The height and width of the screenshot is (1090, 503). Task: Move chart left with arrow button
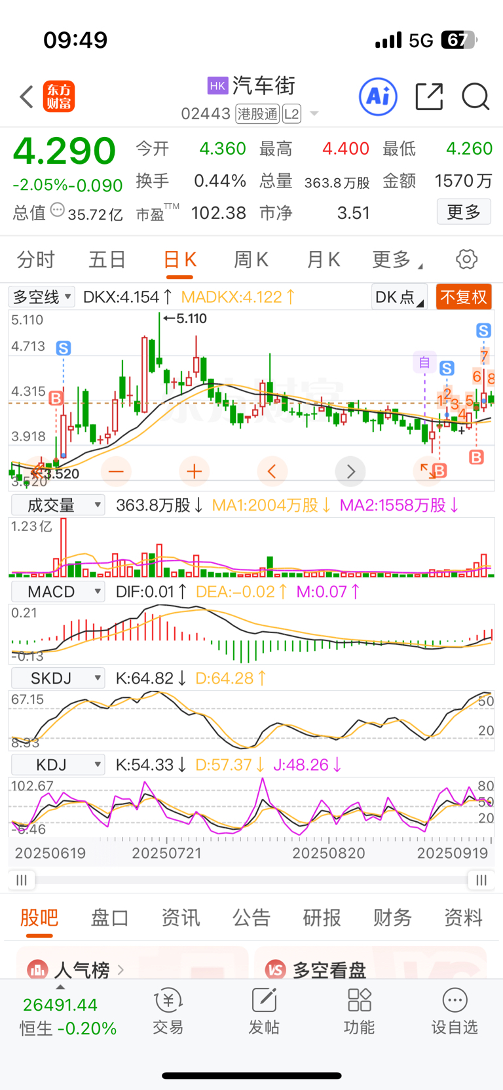coord(272,471)
